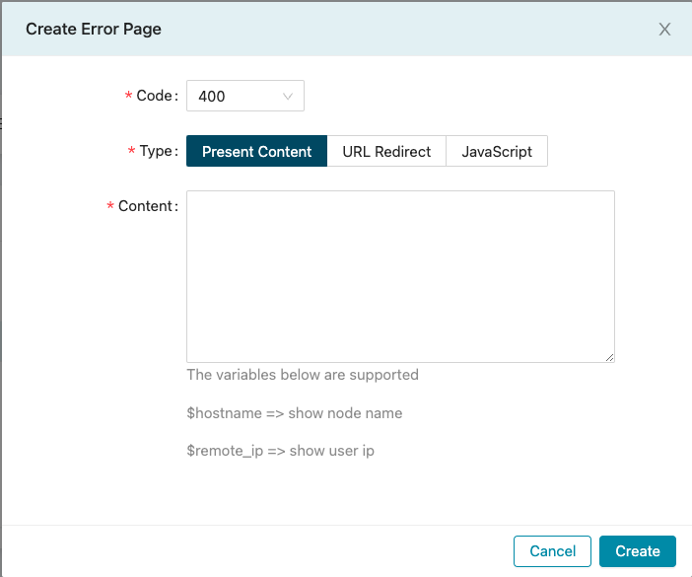Screen dimensions: 692x577
Task: Click the Content field label
Action: point(147,206)
